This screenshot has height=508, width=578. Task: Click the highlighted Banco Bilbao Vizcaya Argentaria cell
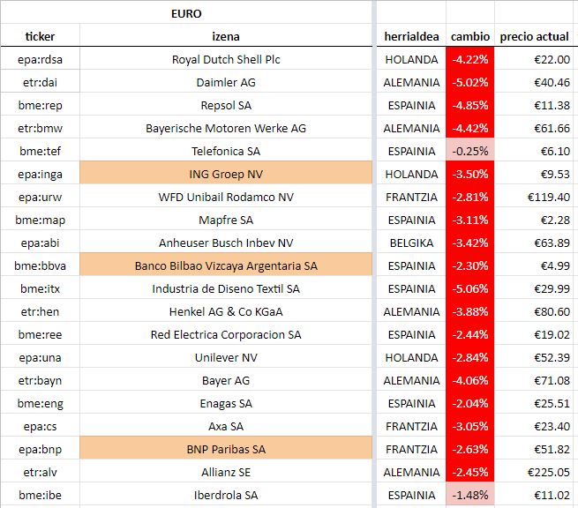point(226,265)
